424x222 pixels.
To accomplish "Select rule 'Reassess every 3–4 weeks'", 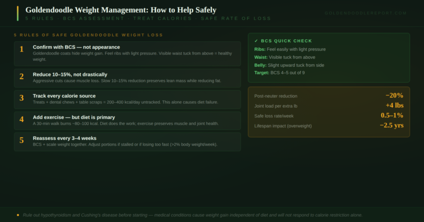I will (x=127, y=142).
